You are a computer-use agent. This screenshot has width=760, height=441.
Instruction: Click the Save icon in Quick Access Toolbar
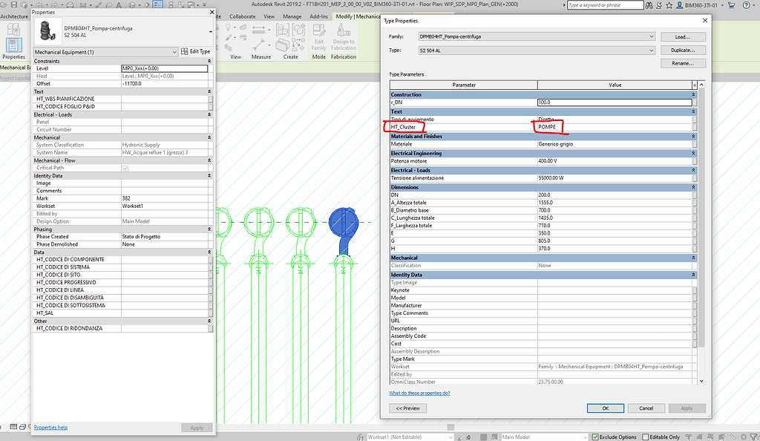click(13, 4)
